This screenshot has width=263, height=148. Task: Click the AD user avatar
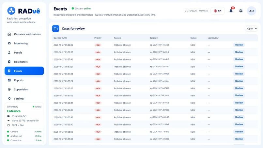click(252, 11)
